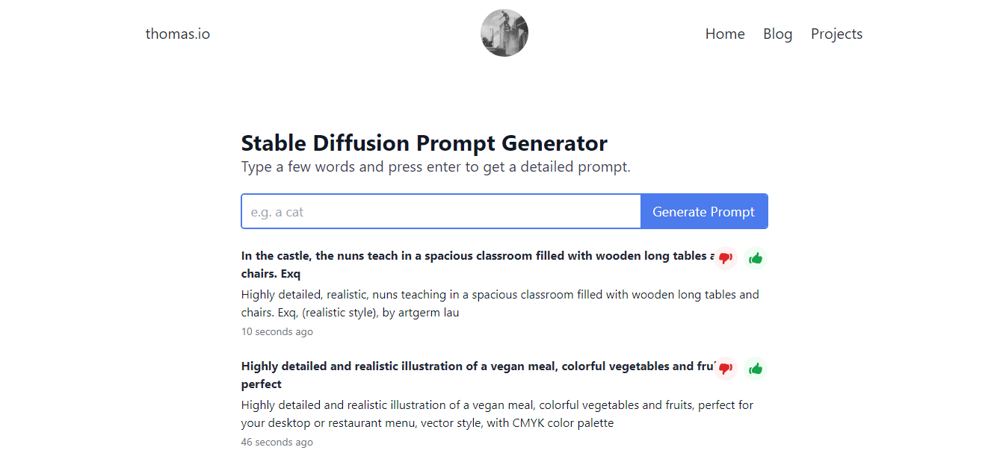Navigate to Projects
This screenshot has height=456, width=994.
(836, 34)
